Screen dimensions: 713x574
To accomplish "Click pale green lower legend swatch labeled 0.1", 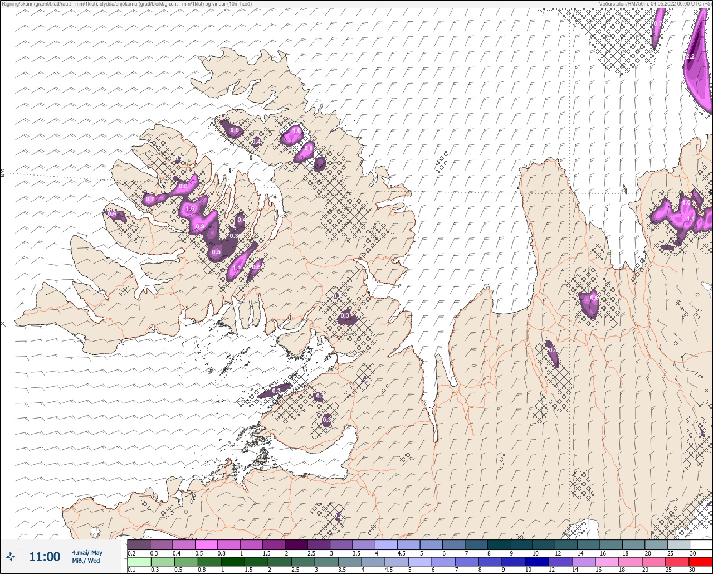I will click(x=139, y=561).
